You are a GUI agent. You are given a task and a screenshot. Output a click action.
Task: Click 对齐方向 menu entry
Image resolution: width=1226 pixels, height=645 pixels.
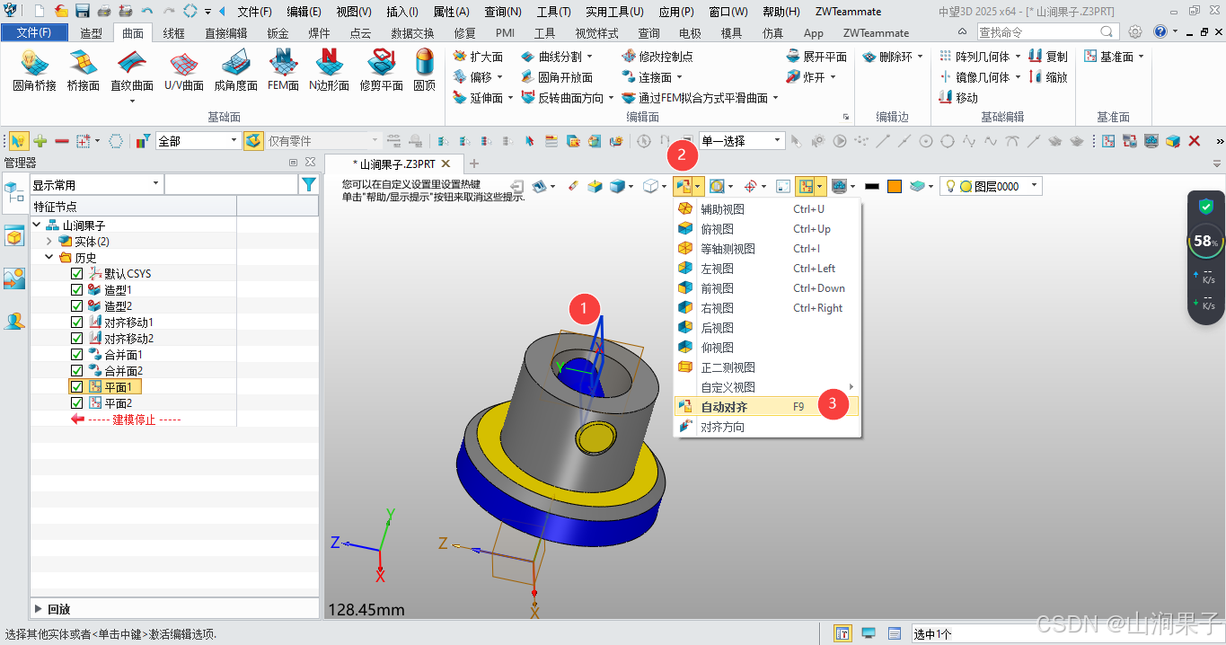pos(766,427)
